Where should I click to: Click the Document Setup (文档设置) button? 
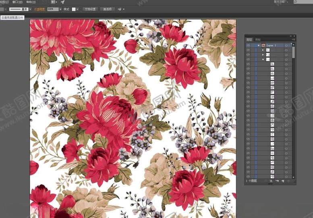coord(90,9)
